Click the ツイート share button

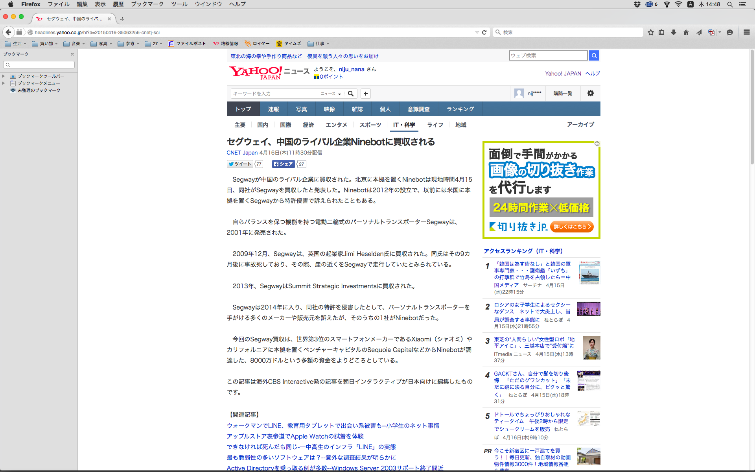[239, 164]
